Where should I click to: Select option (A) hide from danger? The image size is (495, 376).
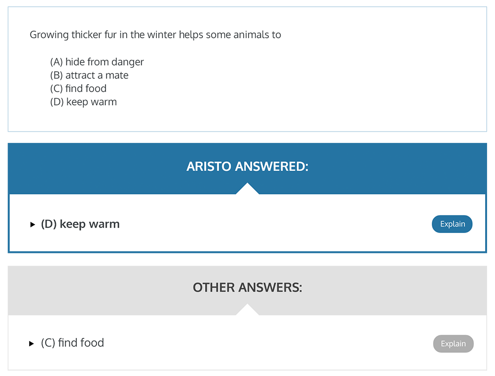point(97,62)
